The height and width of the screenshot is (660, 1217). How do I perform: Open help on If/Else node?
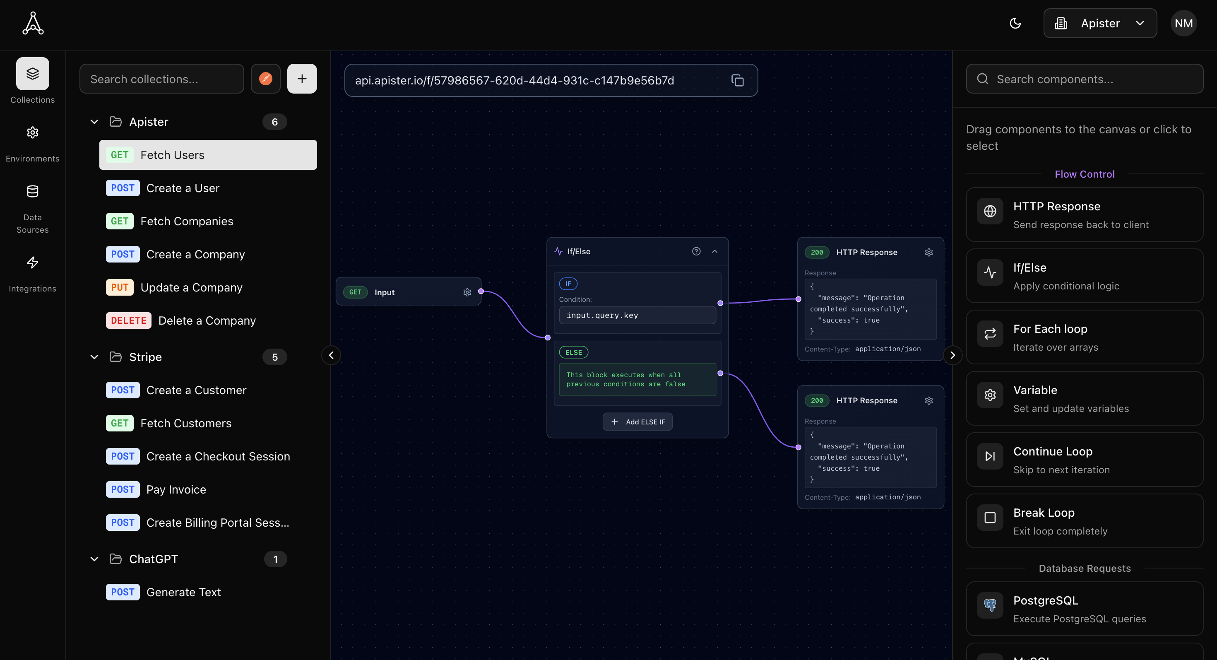tap(696, 251)
